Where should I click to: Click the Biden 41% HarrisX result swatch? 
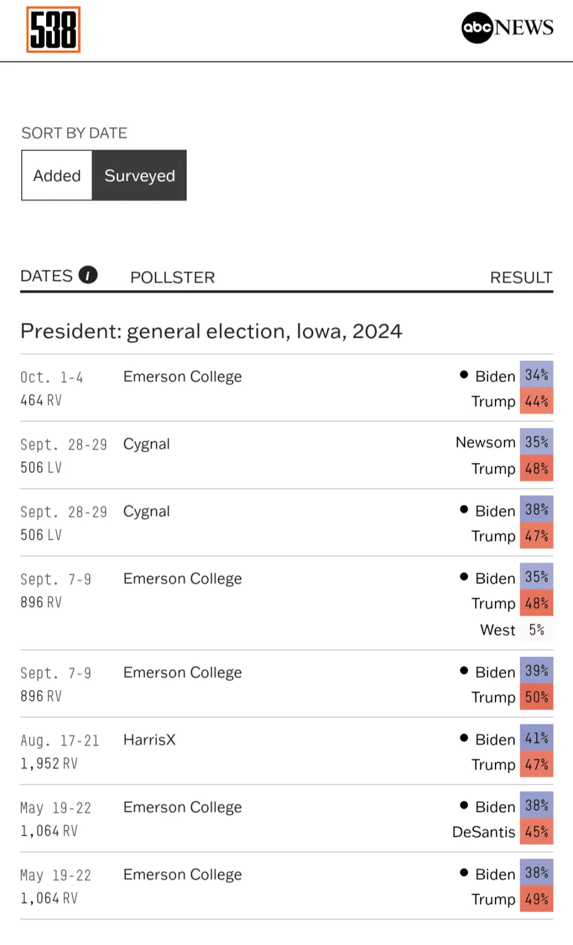(536, 738)
